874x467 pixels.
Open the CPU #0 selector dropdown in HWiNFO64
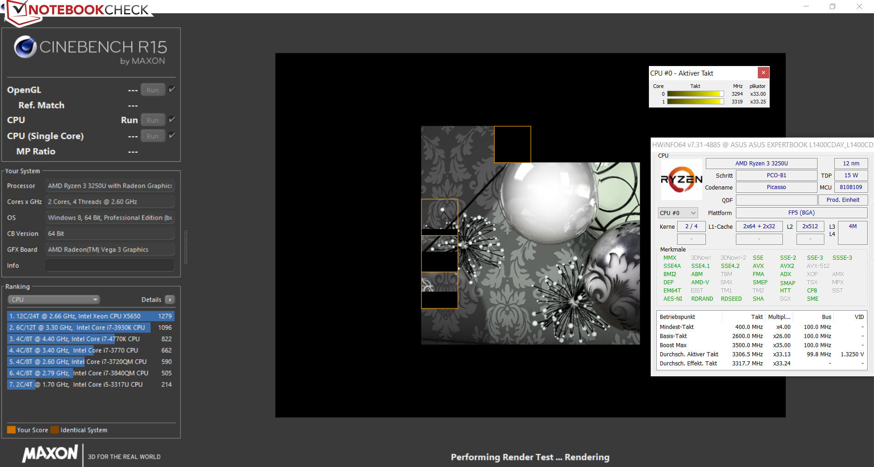pos(678,213)
